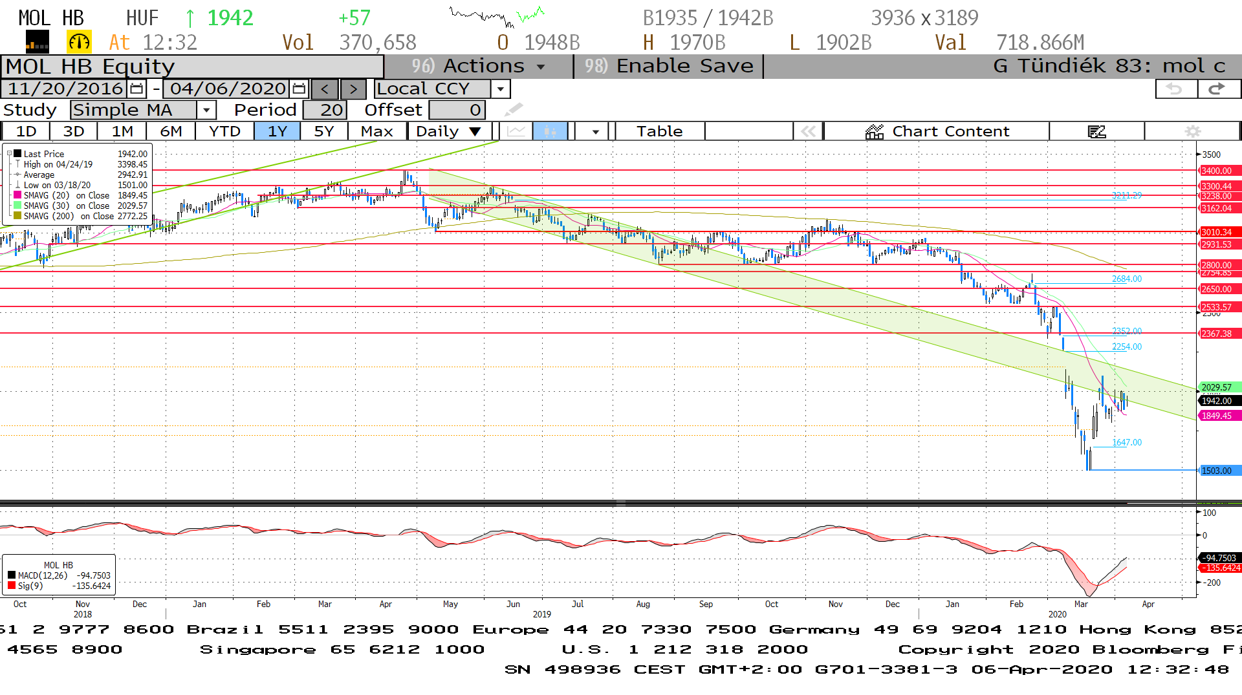1242x695 pixels.
Task: Click the 1647.00 blue annotation text
Action: pos(1127,442)
